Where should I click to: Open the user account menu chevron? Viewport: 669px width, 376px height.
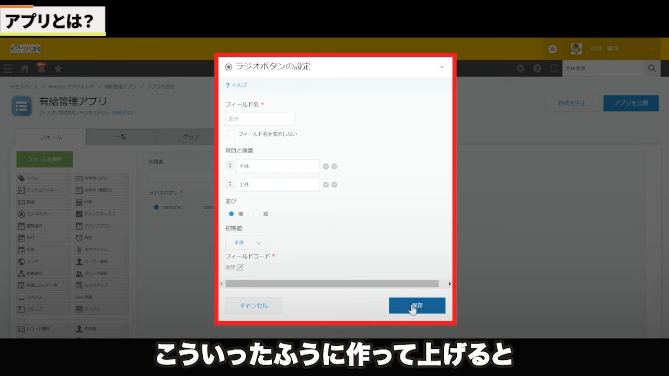click(x=652, y=49)
